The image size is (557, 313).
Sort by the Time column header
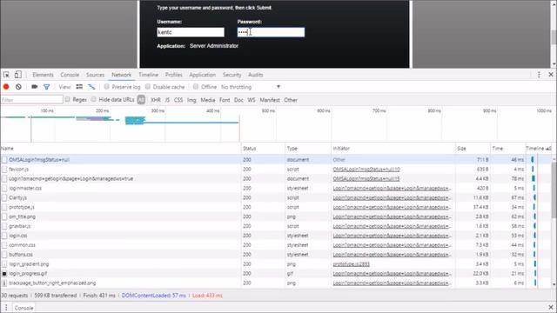507,149
